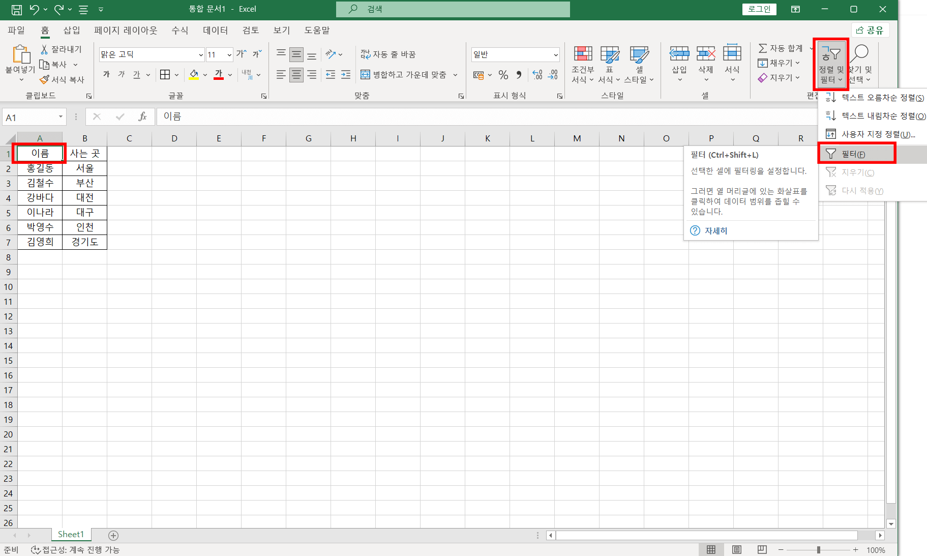Click the Copy (복사) icon

(x=44, y=65)
